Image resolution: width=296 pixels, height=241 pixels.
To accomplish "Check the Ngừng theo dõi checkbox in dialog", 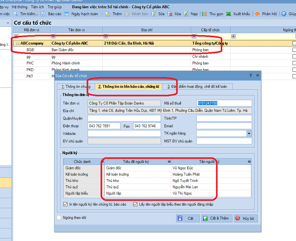I will pos(59,217).
